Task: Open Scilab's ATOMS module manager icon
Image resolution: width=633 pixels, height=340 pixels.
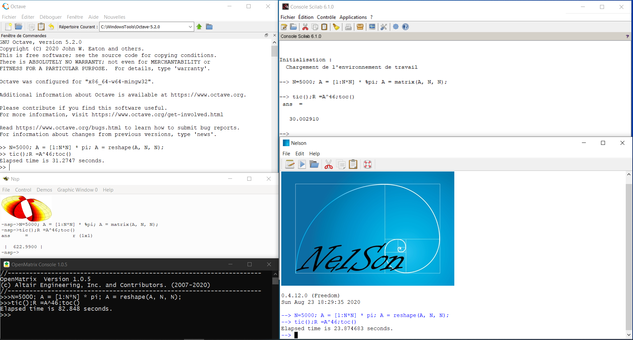Action: 360,27
